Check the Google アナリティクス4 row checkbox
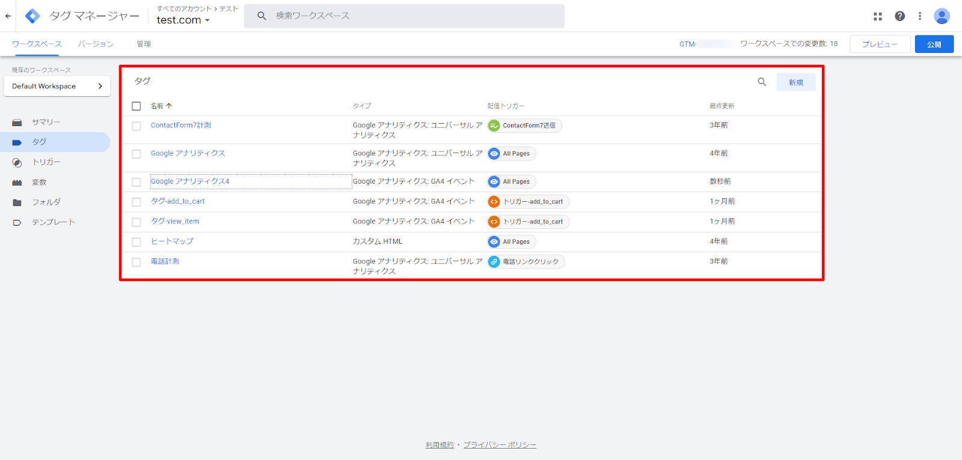Screen dimensions: 962x460 [x=136, y=182]
